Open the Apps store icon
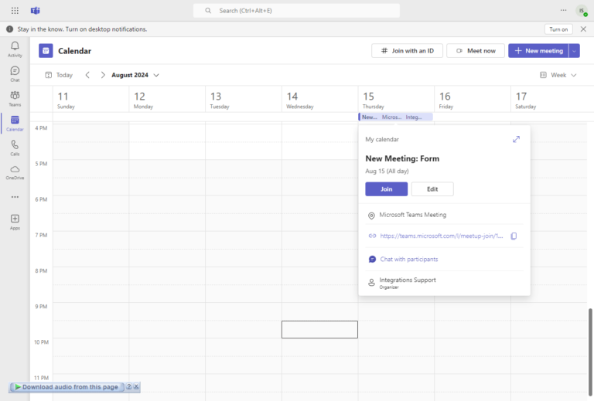594x401 pixels. (15, 221)
